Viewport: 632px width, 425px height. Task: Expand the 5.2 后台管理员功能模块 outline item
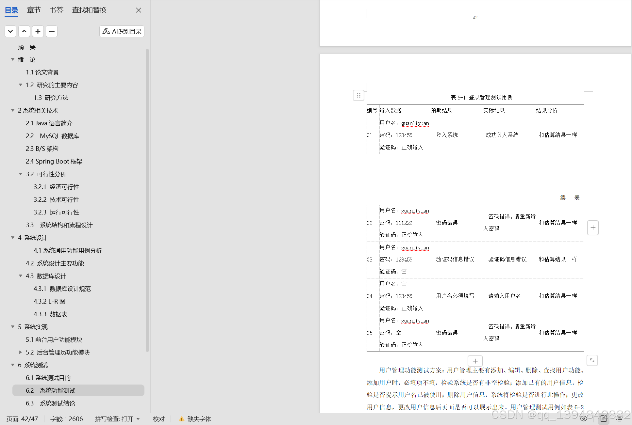[21, 352]
